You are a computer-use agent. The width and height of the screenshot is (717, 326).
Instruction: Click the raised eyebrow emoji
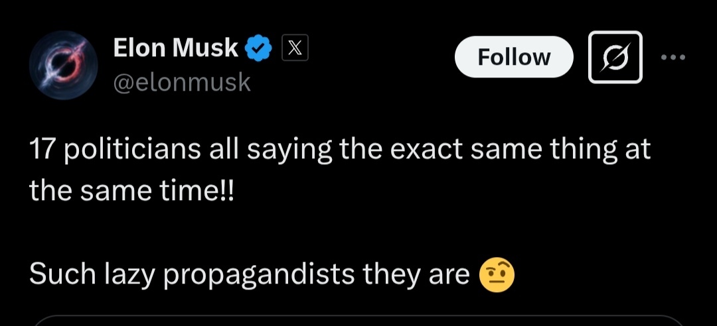(496, 275)
